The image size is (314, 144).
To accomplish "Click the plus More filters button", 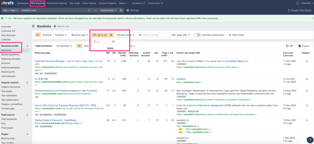I will [236, 35].
